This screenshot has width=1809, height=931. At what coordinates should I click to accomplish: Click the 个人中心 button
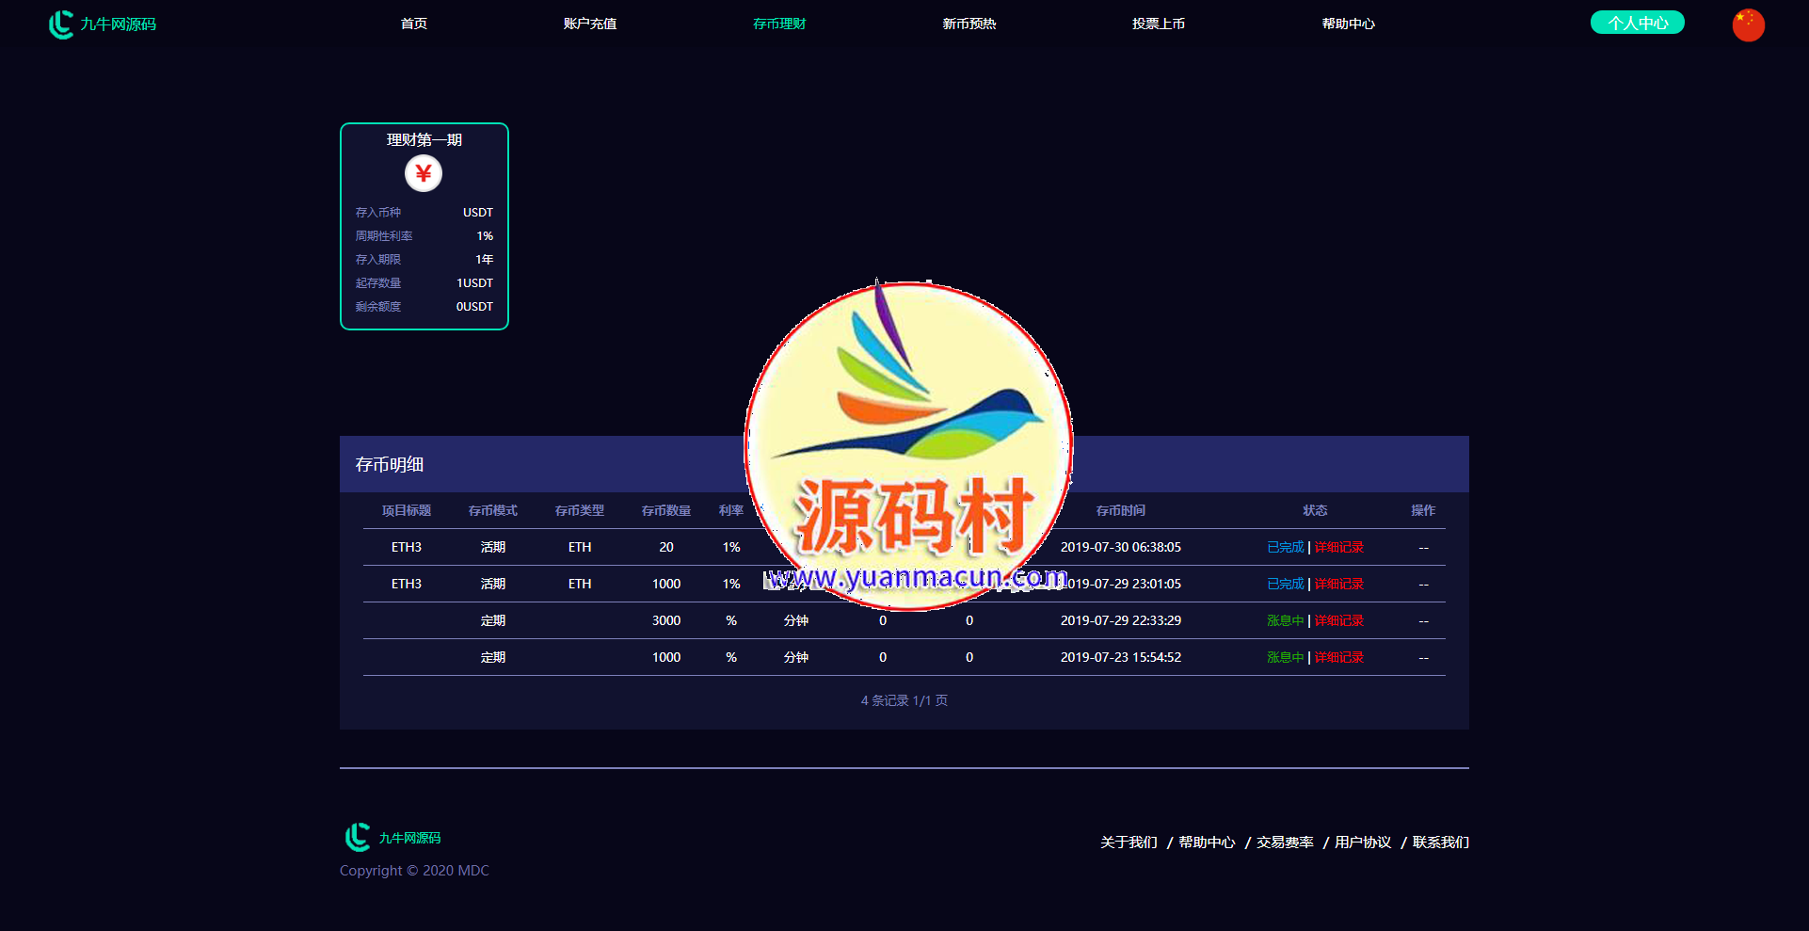coord(1637,23)
